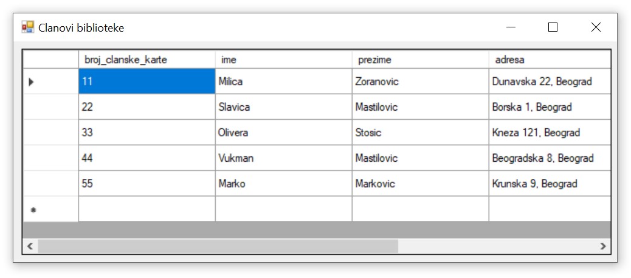Click the prezime column header

pyautogui.click(x=420, y=60)
